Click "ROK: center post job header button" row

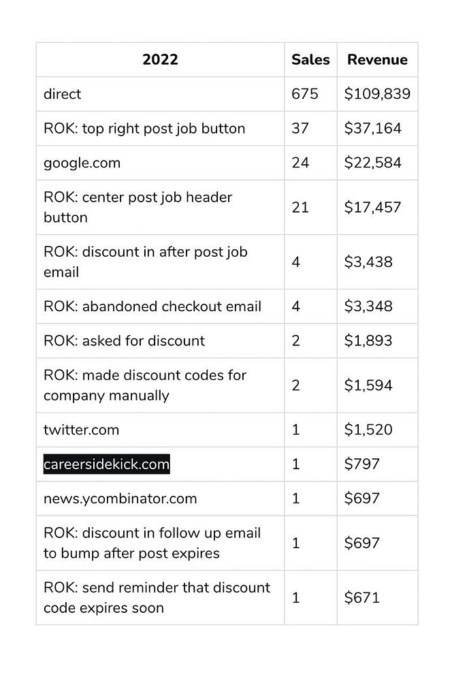(x=138, y=207)
